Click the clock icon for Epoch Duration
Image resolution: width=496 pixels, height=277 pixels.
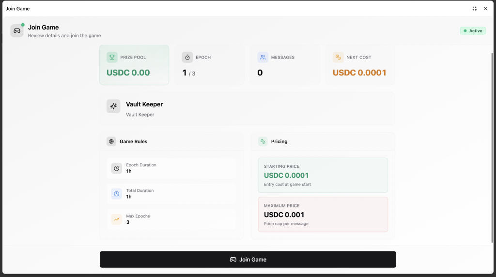(116, 168)
